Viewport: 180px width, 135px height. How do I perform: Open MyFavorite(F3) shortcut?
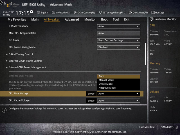(61, 12)
